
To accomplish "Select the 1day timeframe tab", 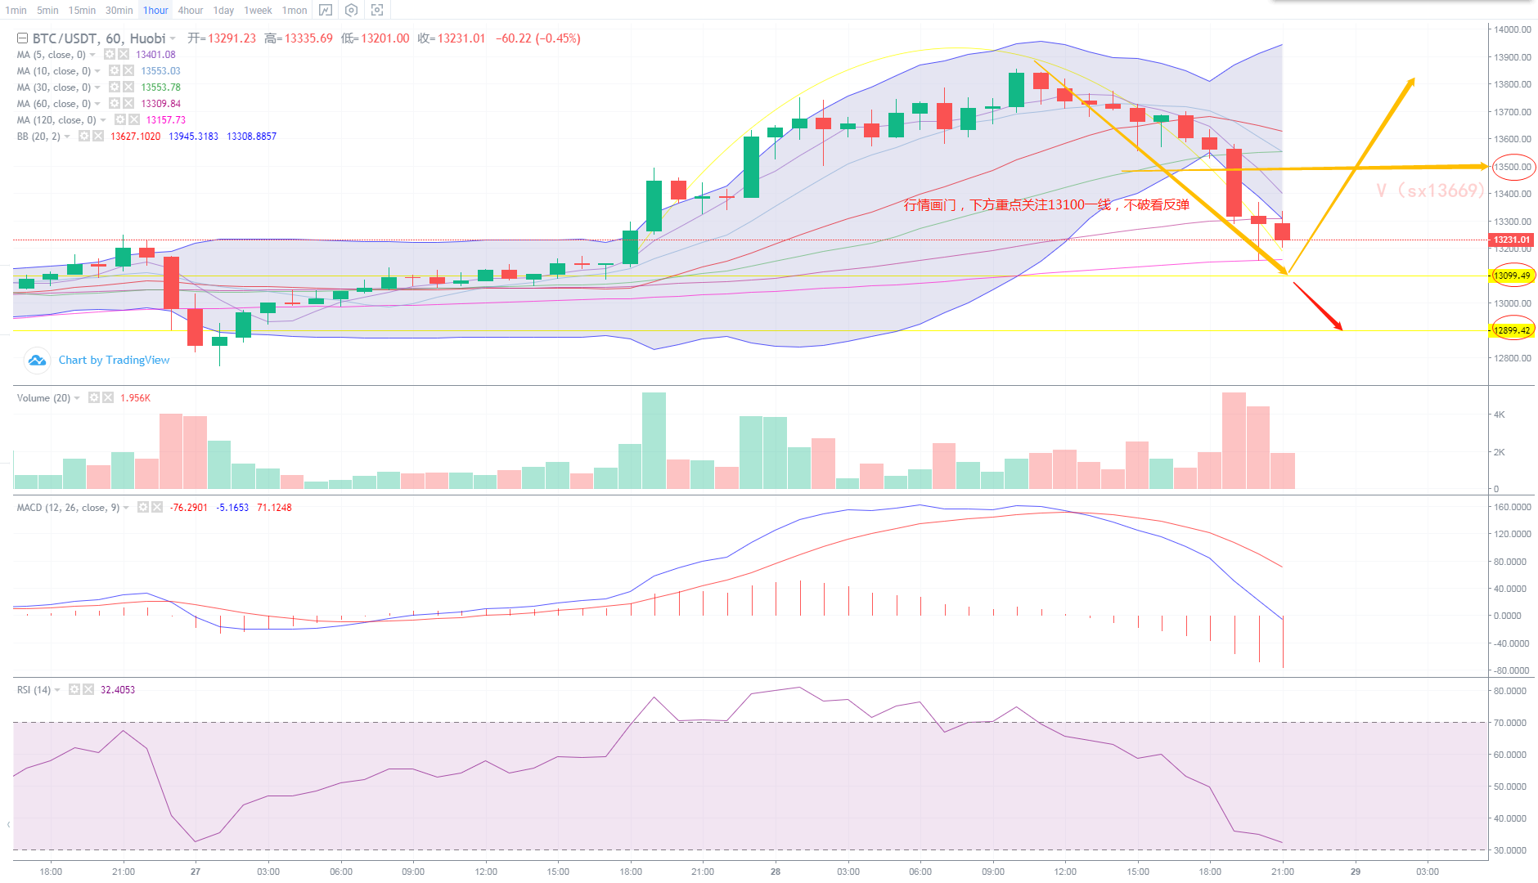I will pyautogui.click(x=223, y=11).
